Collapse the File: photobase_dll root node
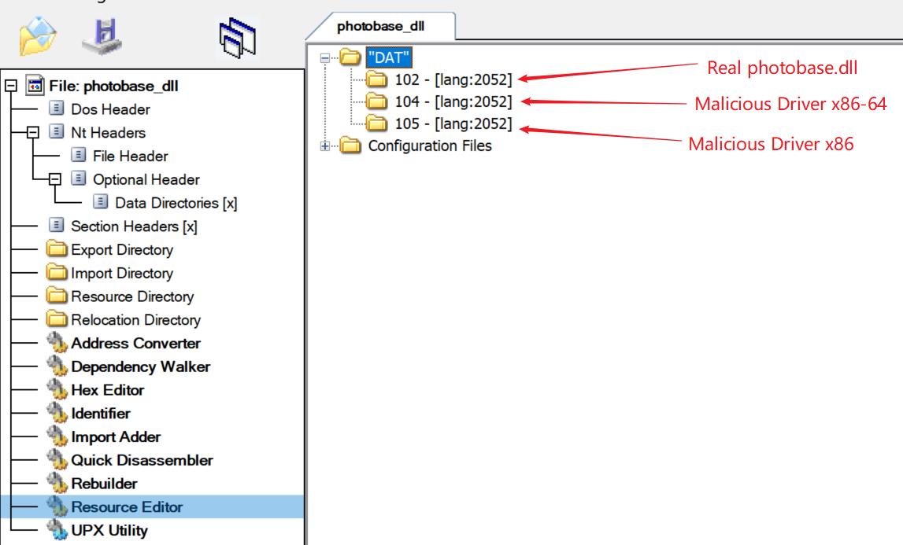Screen dimensions: 903x545 tap(11, 87)
